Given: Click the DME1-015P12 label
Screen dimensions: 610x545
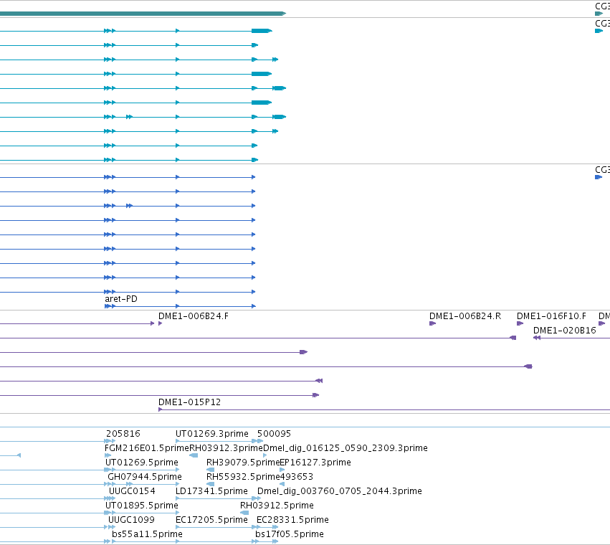Looking at the screenshot, I should [x=189, y=402].
